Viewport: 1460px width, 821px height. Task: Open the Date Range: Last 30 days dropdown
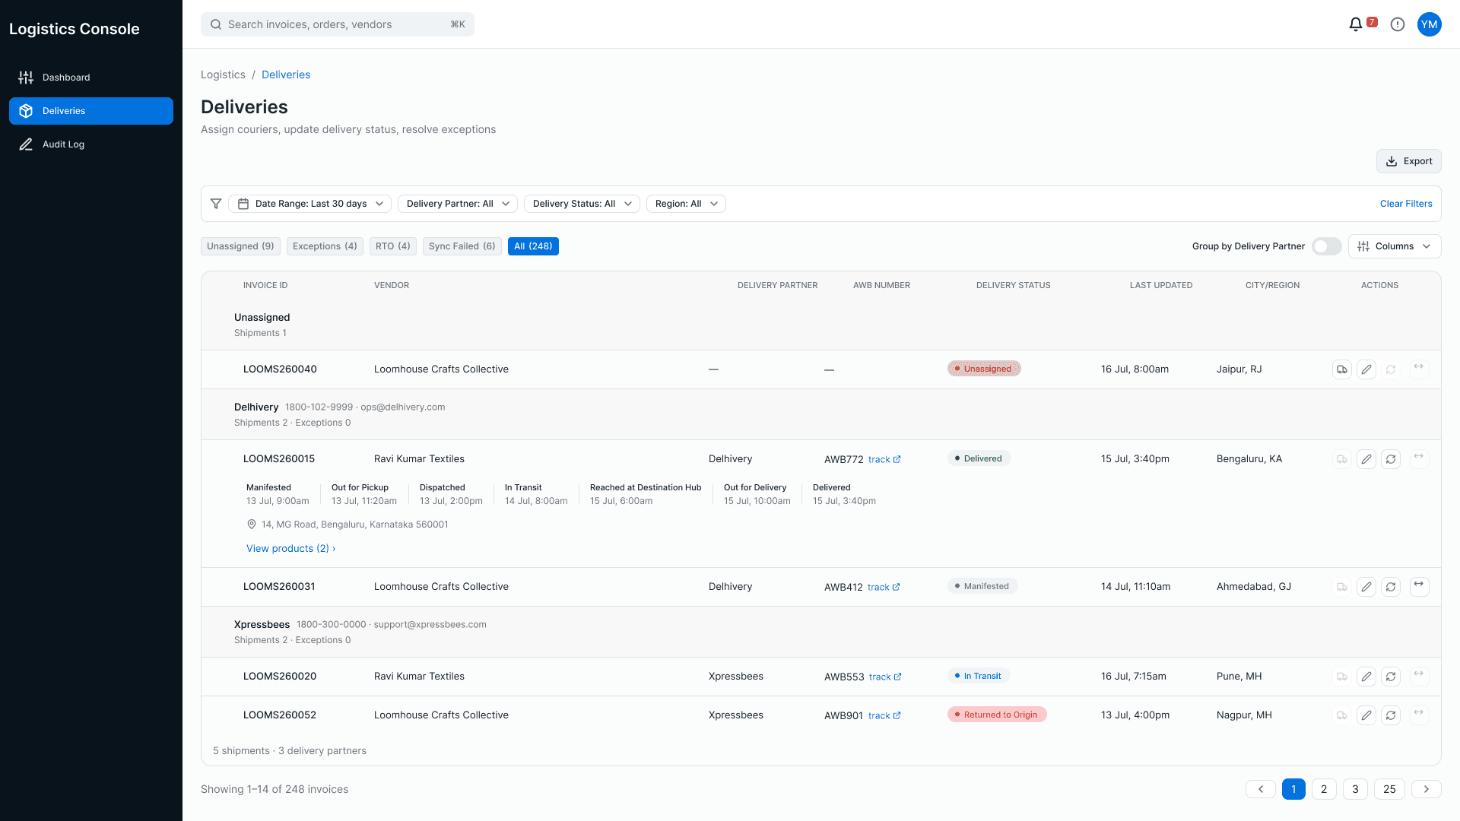(310, 204)
